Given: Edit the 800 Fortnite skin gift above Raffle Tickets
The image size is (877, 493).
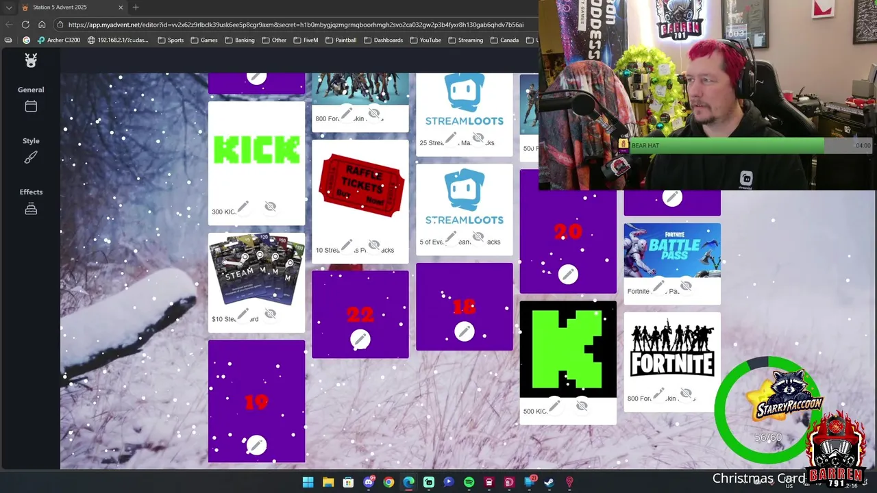Looking at the screenshot, I should coord(347,113).
